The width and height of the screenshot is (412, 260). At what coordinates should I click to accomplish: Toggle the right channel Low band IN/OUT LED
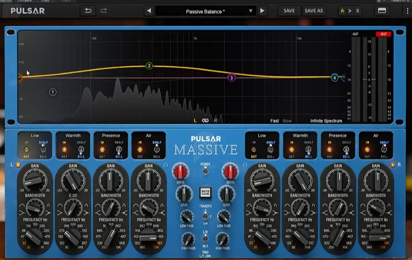(254, 150)
